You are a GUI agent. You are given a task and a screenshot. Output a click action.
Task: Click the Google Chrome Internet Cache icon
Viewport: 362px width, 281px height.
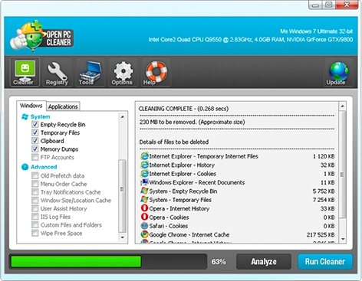point(144,234)
